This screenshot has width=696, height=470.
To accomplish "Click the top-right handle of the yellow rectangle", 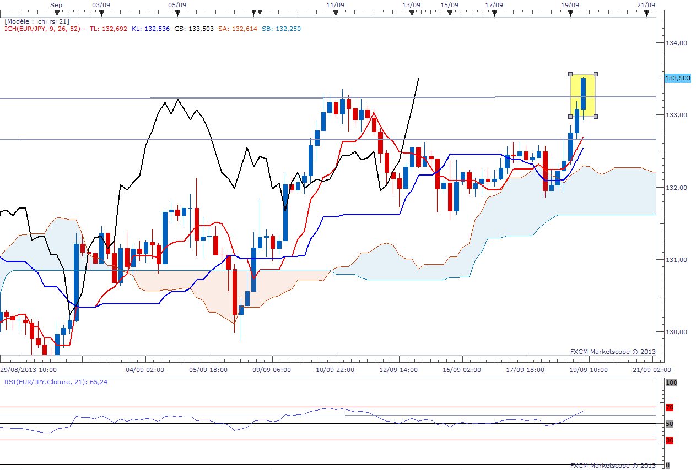I will point(596,74).
